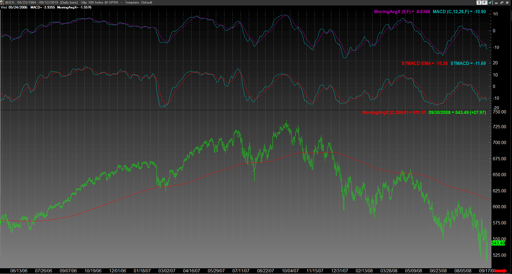Click the 525.00 price axis label

pyautogui.click(x=499, y=255)
